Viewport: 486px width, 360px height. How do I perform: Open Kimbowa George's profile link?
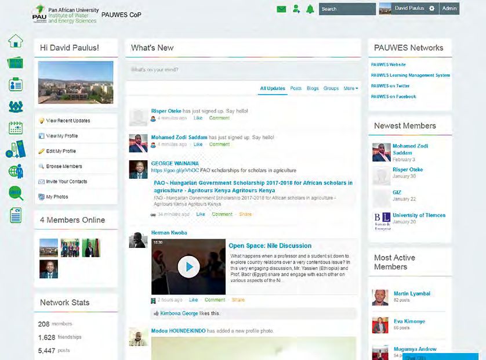(x=179, y=314)
